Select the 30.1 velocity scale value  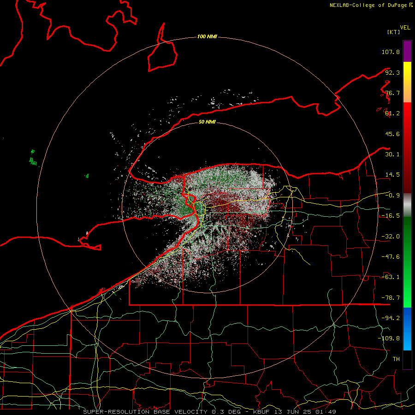pyautogui.click(x=392, y=154)
